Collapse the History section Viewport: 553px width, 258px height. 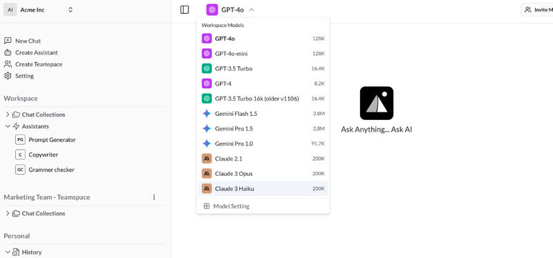click(x=8, y=252)
